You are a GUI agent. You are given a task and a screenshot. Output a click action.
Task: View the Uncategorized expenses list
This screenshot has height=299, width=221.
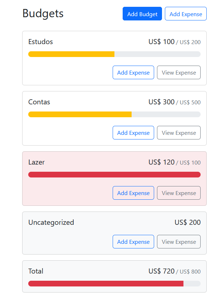click(178, 242)
